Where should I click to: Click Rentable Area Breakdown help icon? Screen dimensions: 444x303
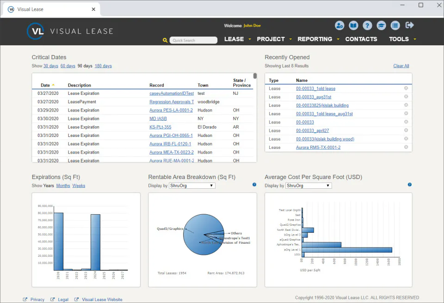coord(254,185)
